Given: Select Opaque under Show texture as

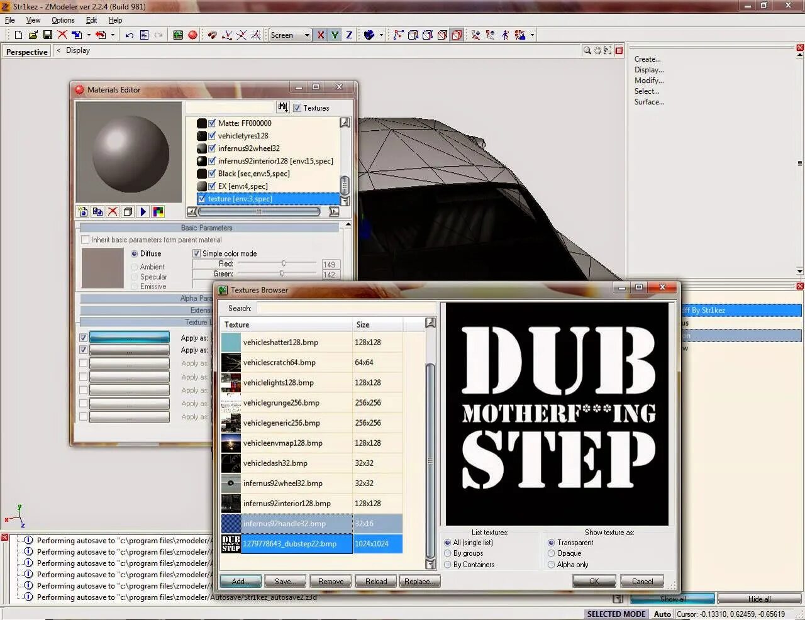Looking at the screenshot, I should point(551,553).
